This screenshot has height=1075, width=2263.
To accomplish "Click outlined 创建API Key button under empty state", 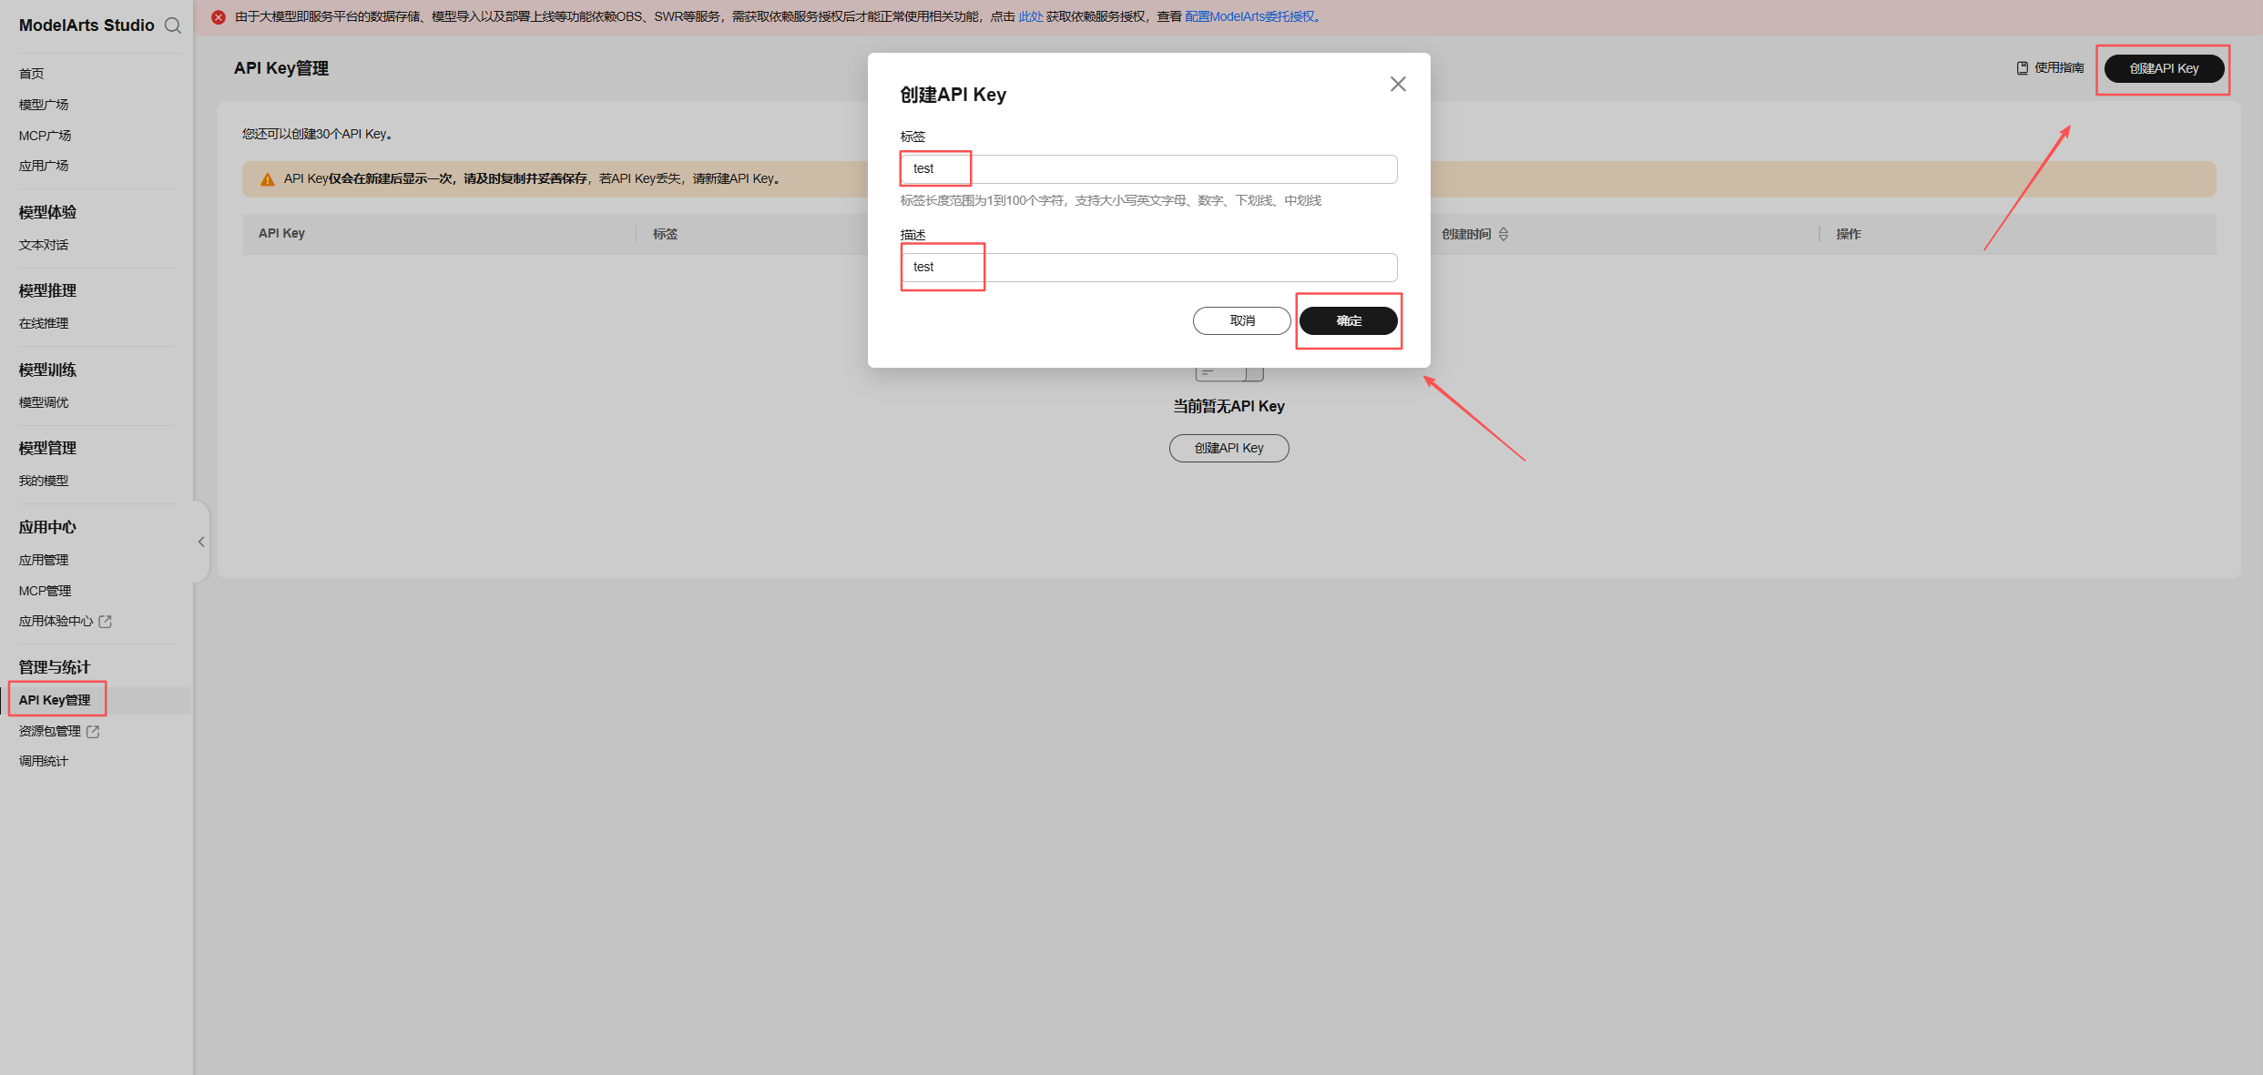I will pos(1228,448).
